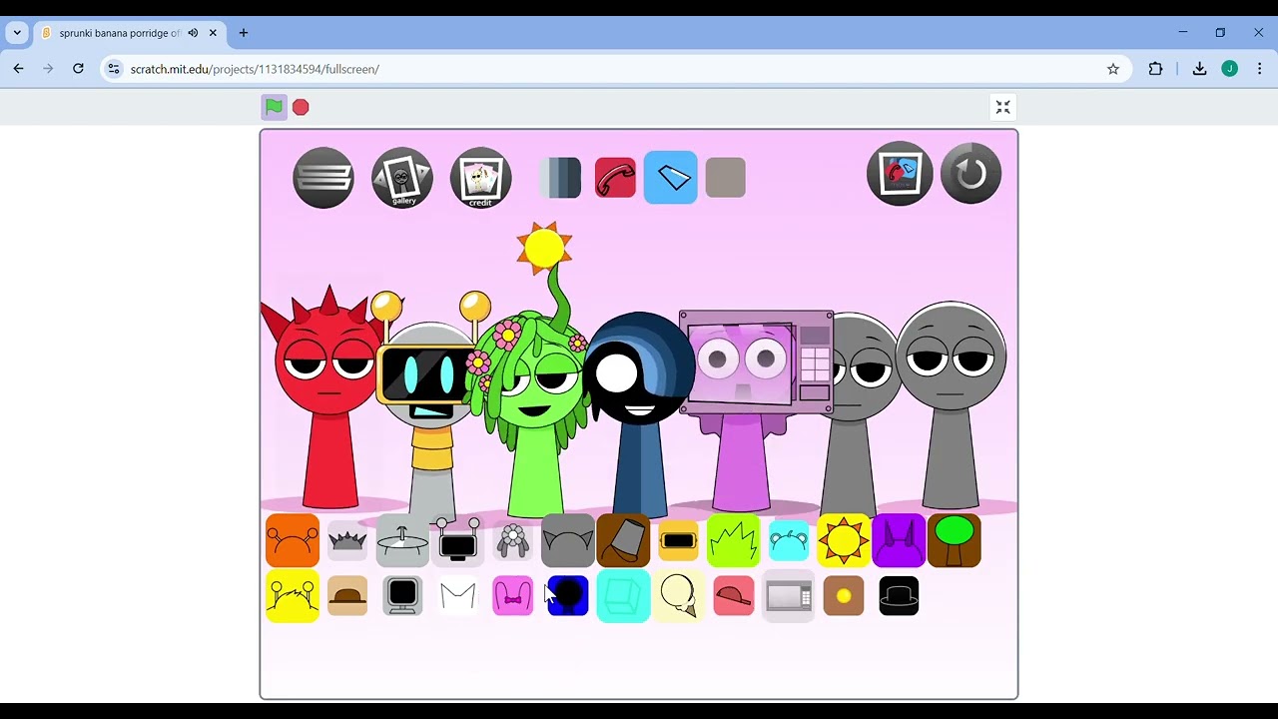The height and width of the screenshot is (719, 1278).
Task: Pick the yellow sun icon
Action: [x=844, y=540]
